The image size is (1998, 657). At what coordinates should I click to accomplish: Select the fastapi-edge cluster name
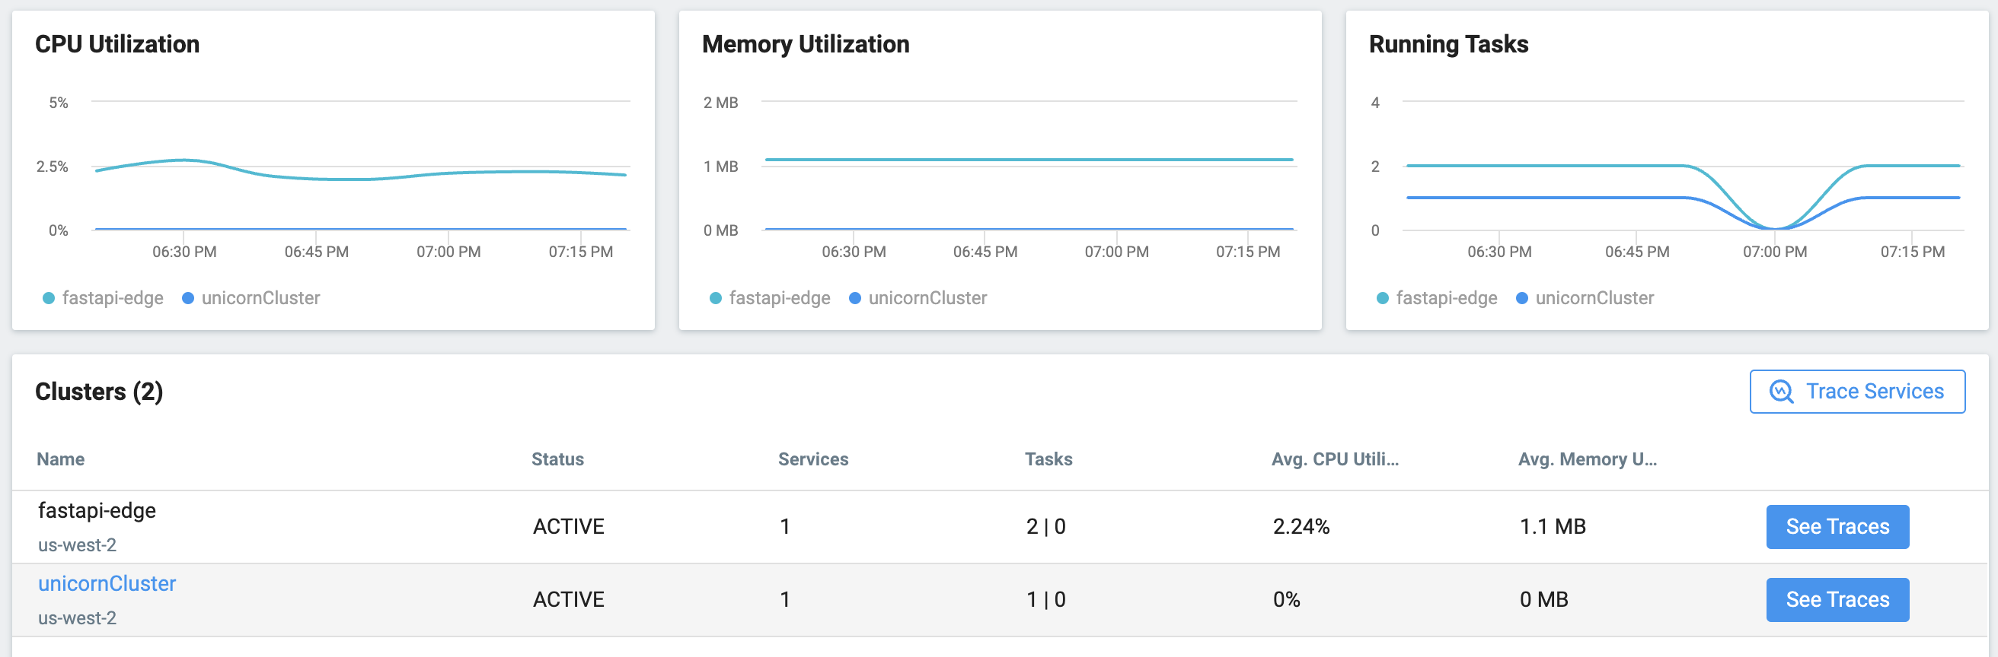97,510
